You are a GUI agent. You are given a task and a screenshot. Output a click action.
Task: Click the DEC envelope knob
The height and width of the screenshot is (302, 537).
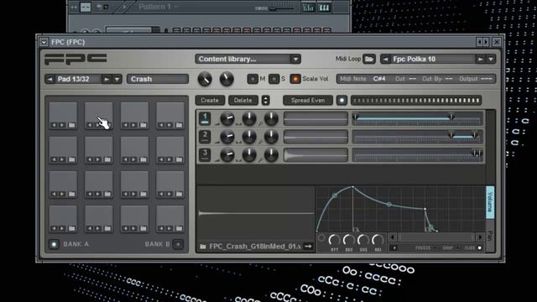349,240
